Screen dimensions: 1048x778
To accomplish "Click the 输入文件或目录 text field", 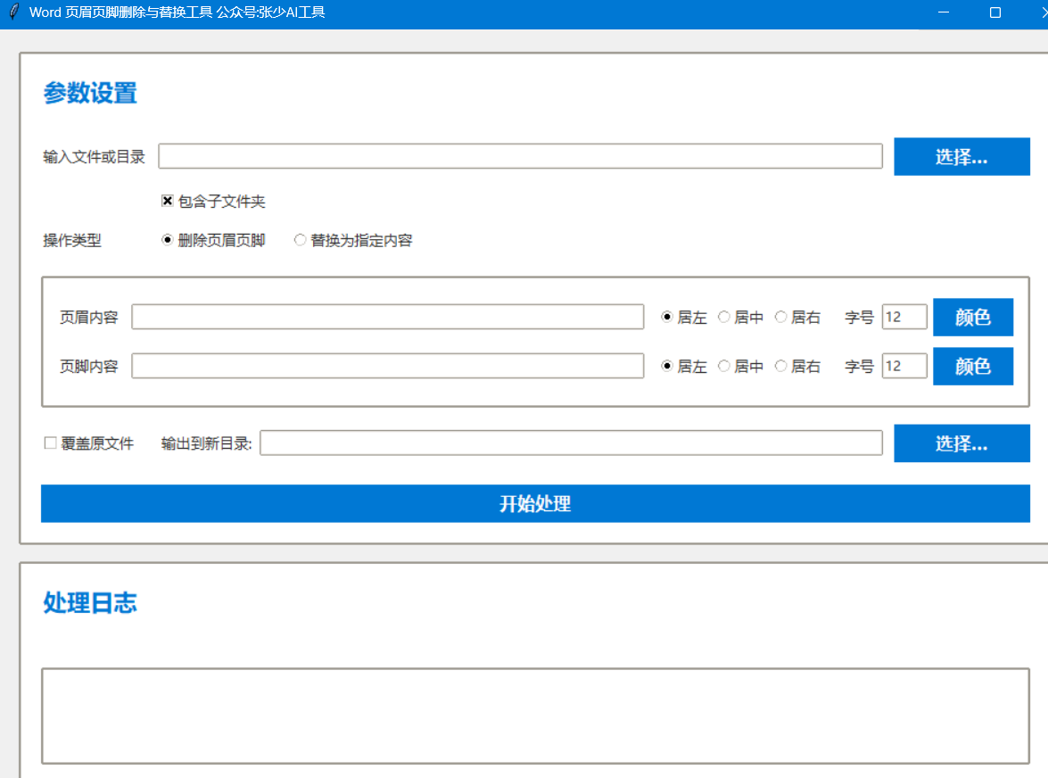I will [520, 156].
